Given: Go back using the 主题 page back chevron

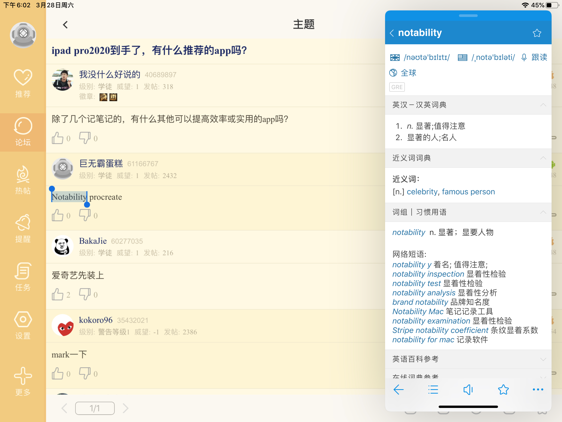Looking at the screenshot, I should pos(65,25).
